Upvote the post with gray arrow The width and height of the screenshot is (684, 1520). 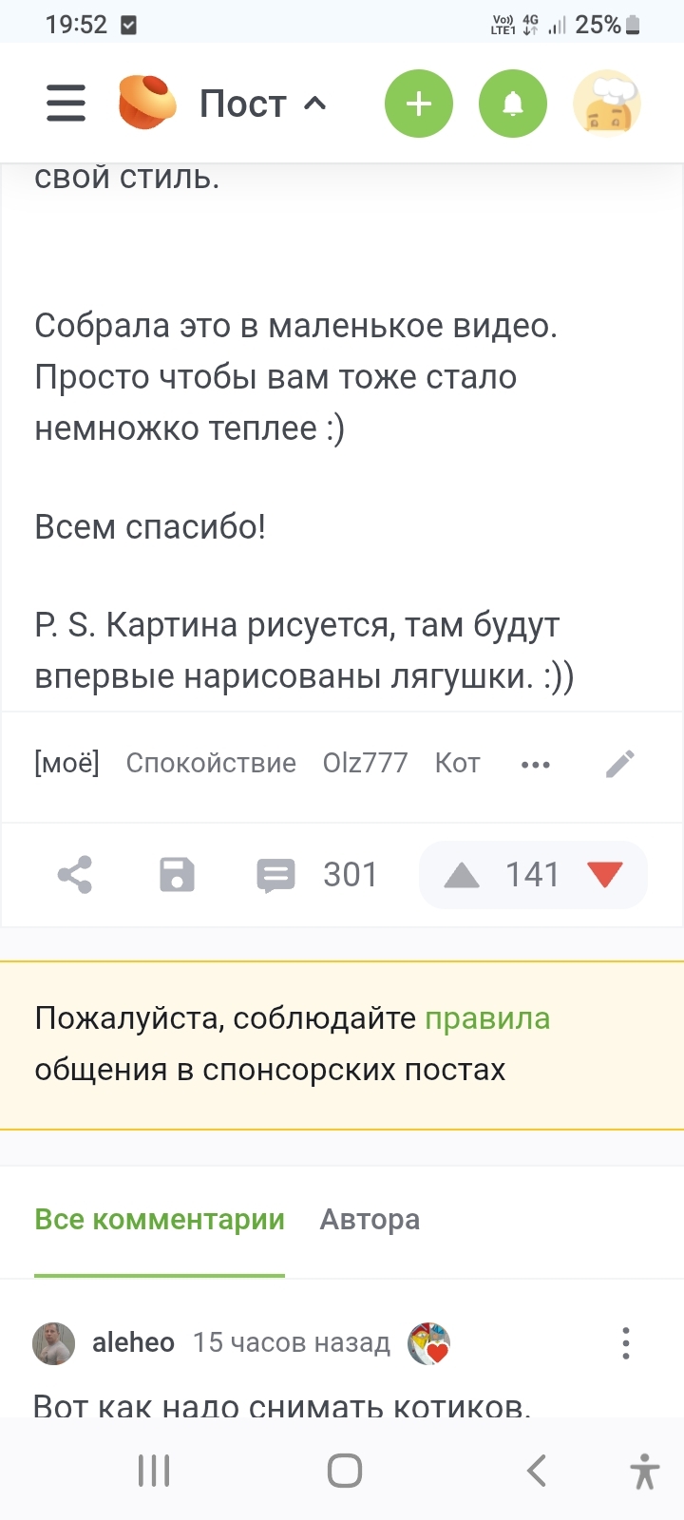pos(462,875)
